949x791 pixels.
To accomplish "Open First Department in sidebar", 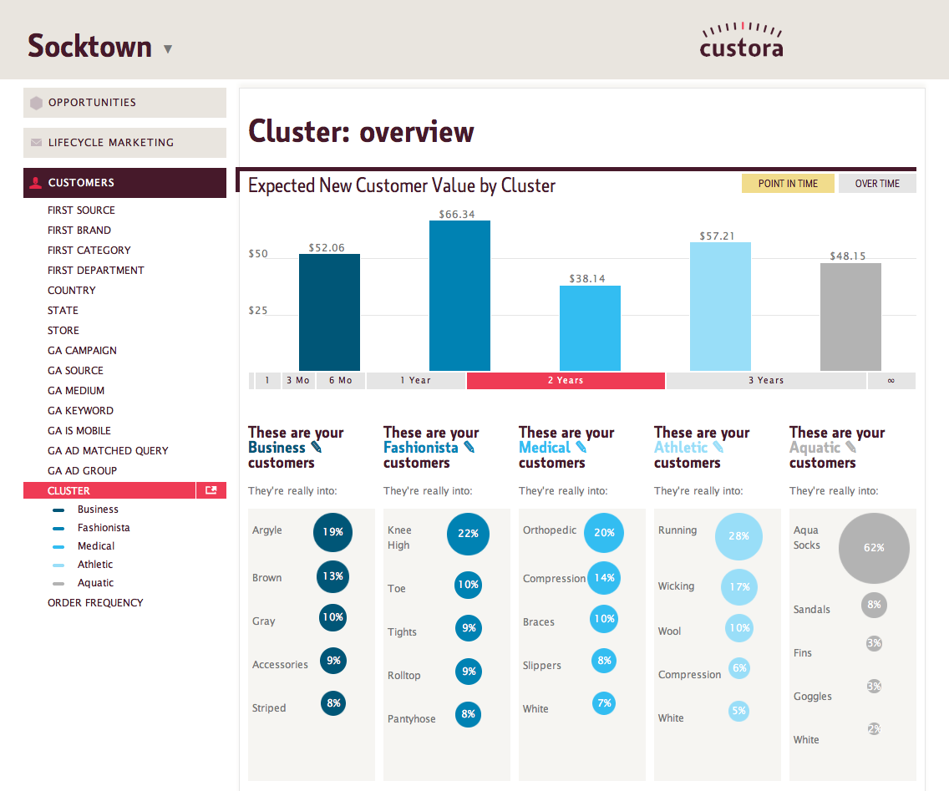I will coord(95,270).
